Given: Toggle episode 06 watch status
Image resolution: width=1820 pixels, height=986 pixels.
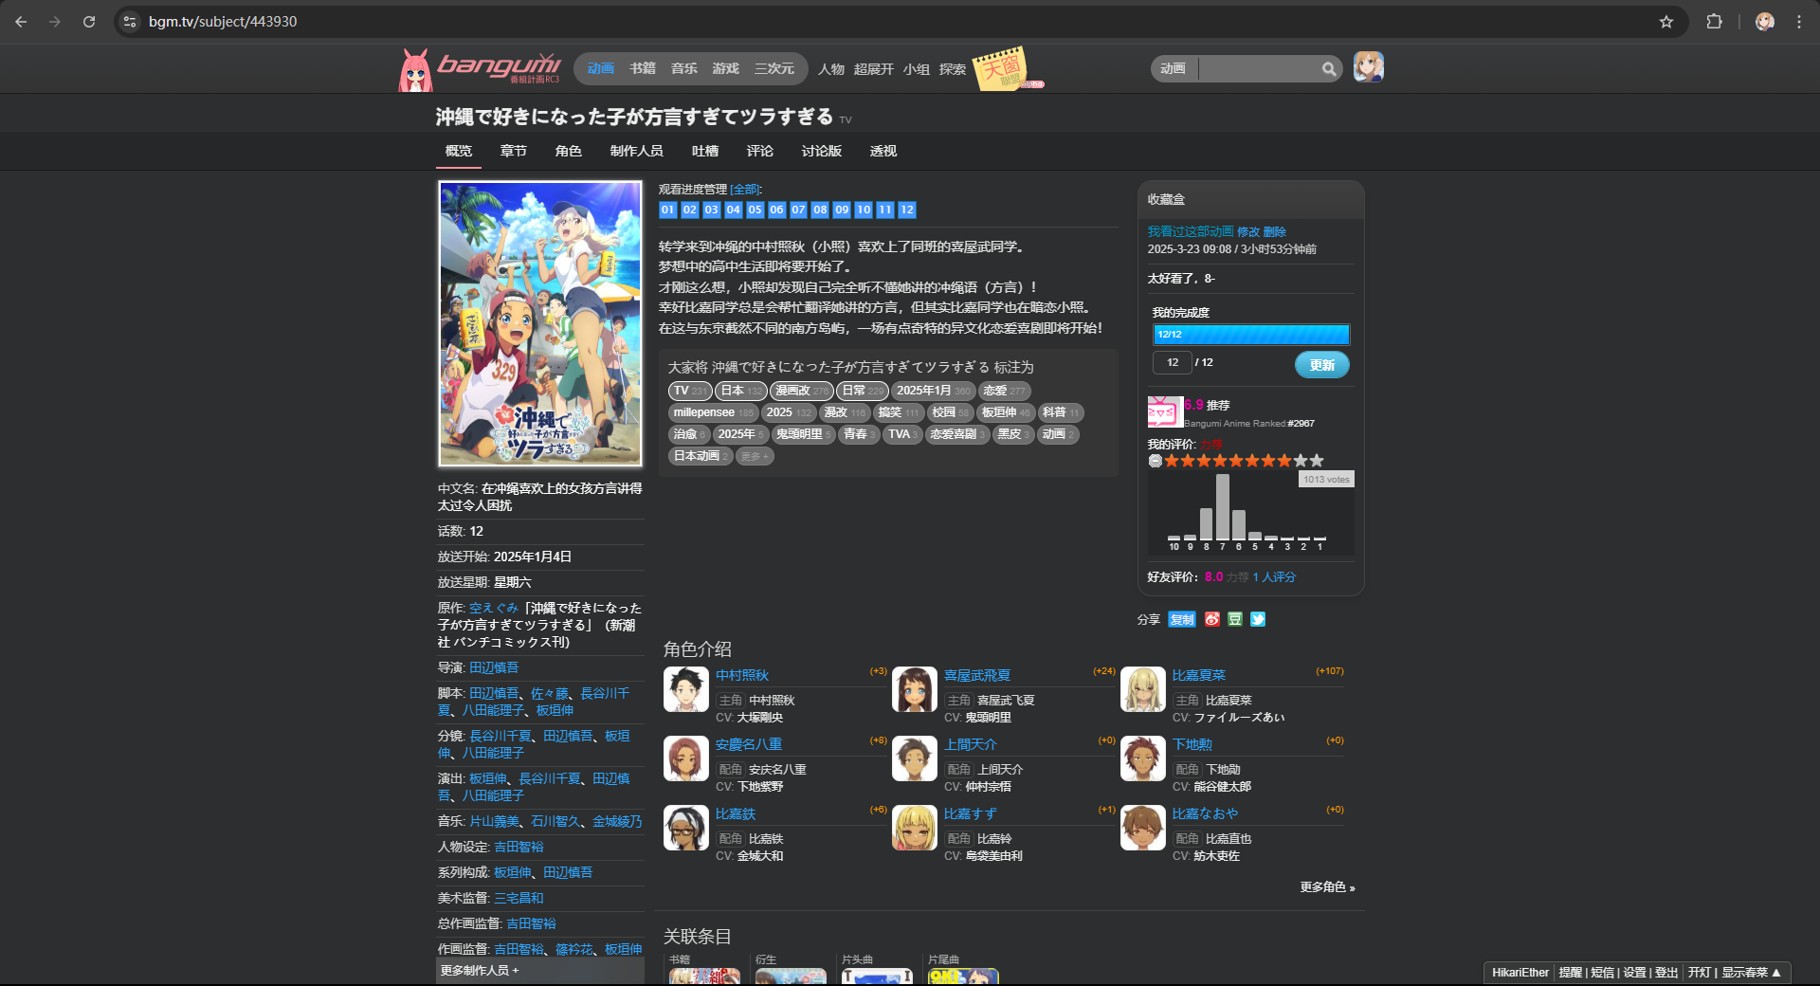Looking at the screenshot, I should (x=776, y=210).
